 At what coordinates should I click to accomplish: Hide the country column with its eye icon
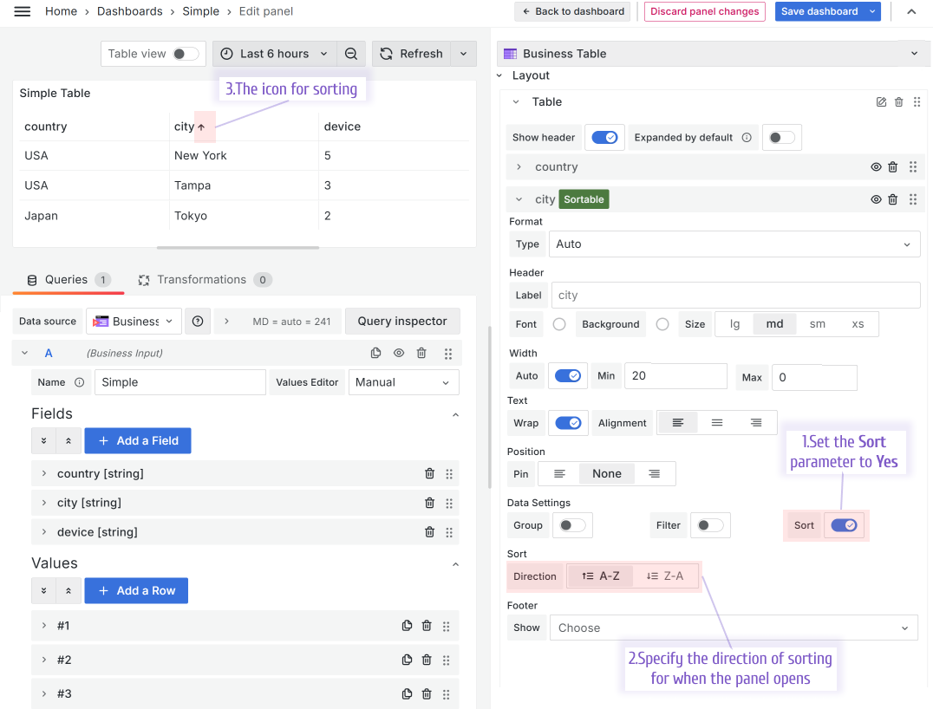point(876,166)
